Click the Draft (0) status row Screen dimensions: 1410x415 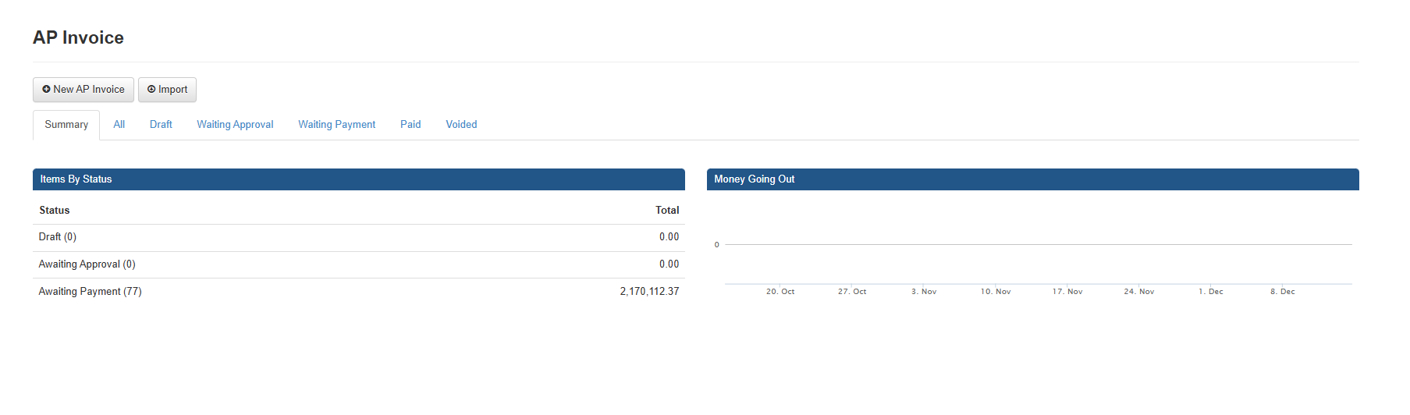[58, 237]
